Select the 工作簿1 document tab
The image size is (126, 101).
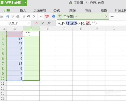[83, 17]
